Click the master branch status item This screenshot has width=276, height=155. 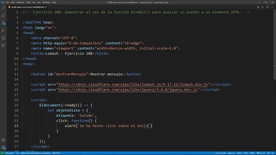tap(10, 153)
